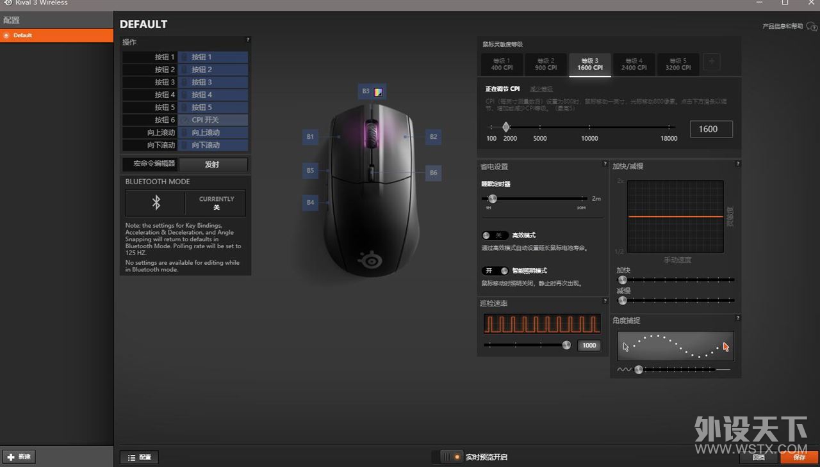Image resolution: width=820 pixels, height=467 pixels.
Task: Click the 产品信息和帮助 link
Action: [782, 26]
